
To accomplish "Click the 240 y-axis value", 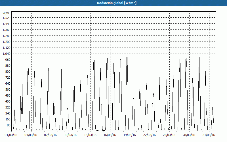I will [x=8, y=113].
